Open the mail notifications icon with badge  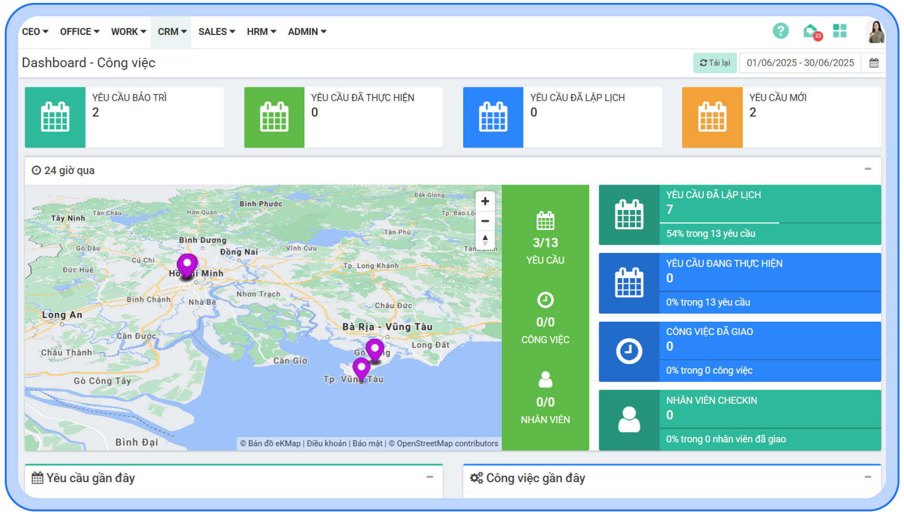pyautogui.click(x=811, y=31)
